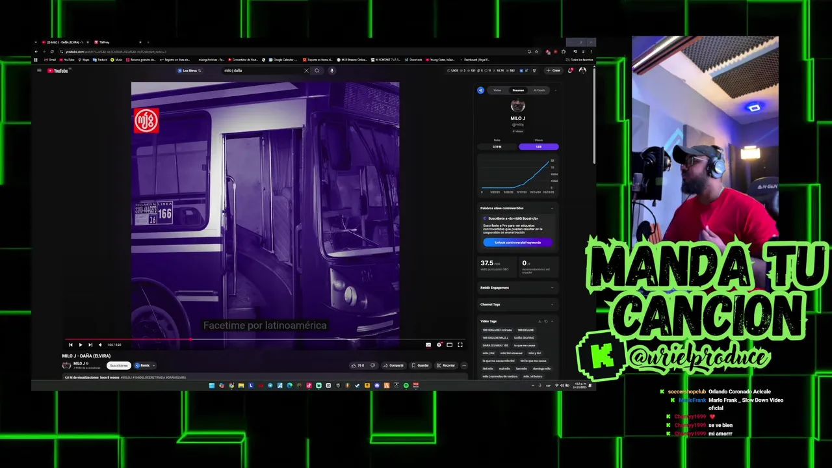Expand the arrow beside Remix
The width and height of the screenshot is (832, 468).
point(154,365)
